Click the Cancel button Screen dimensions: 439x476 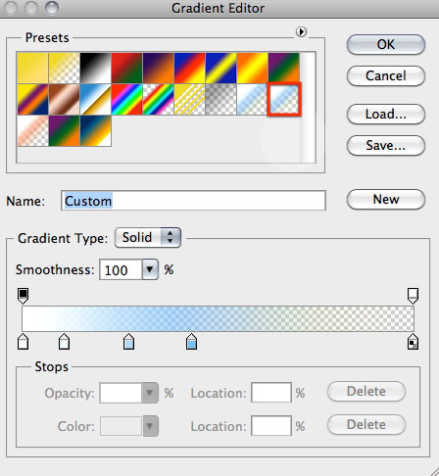coord(386,76)
